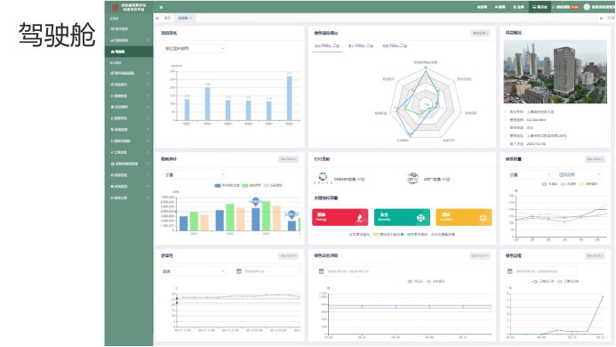Toggle green legend entry in energy statistics chart
This screenshot has height=347, width=616.
252,185
